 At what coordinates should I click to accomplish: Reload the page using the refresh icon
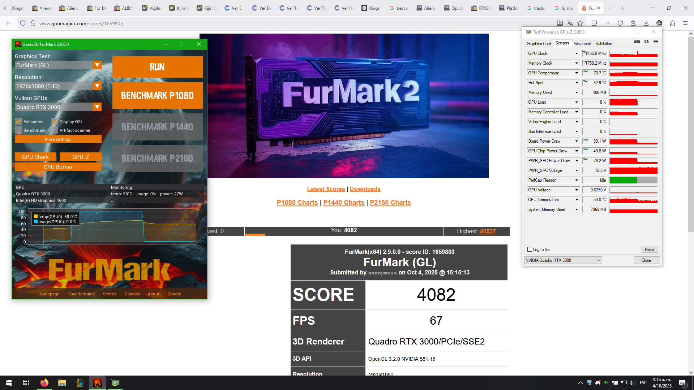tap(620, 23)
